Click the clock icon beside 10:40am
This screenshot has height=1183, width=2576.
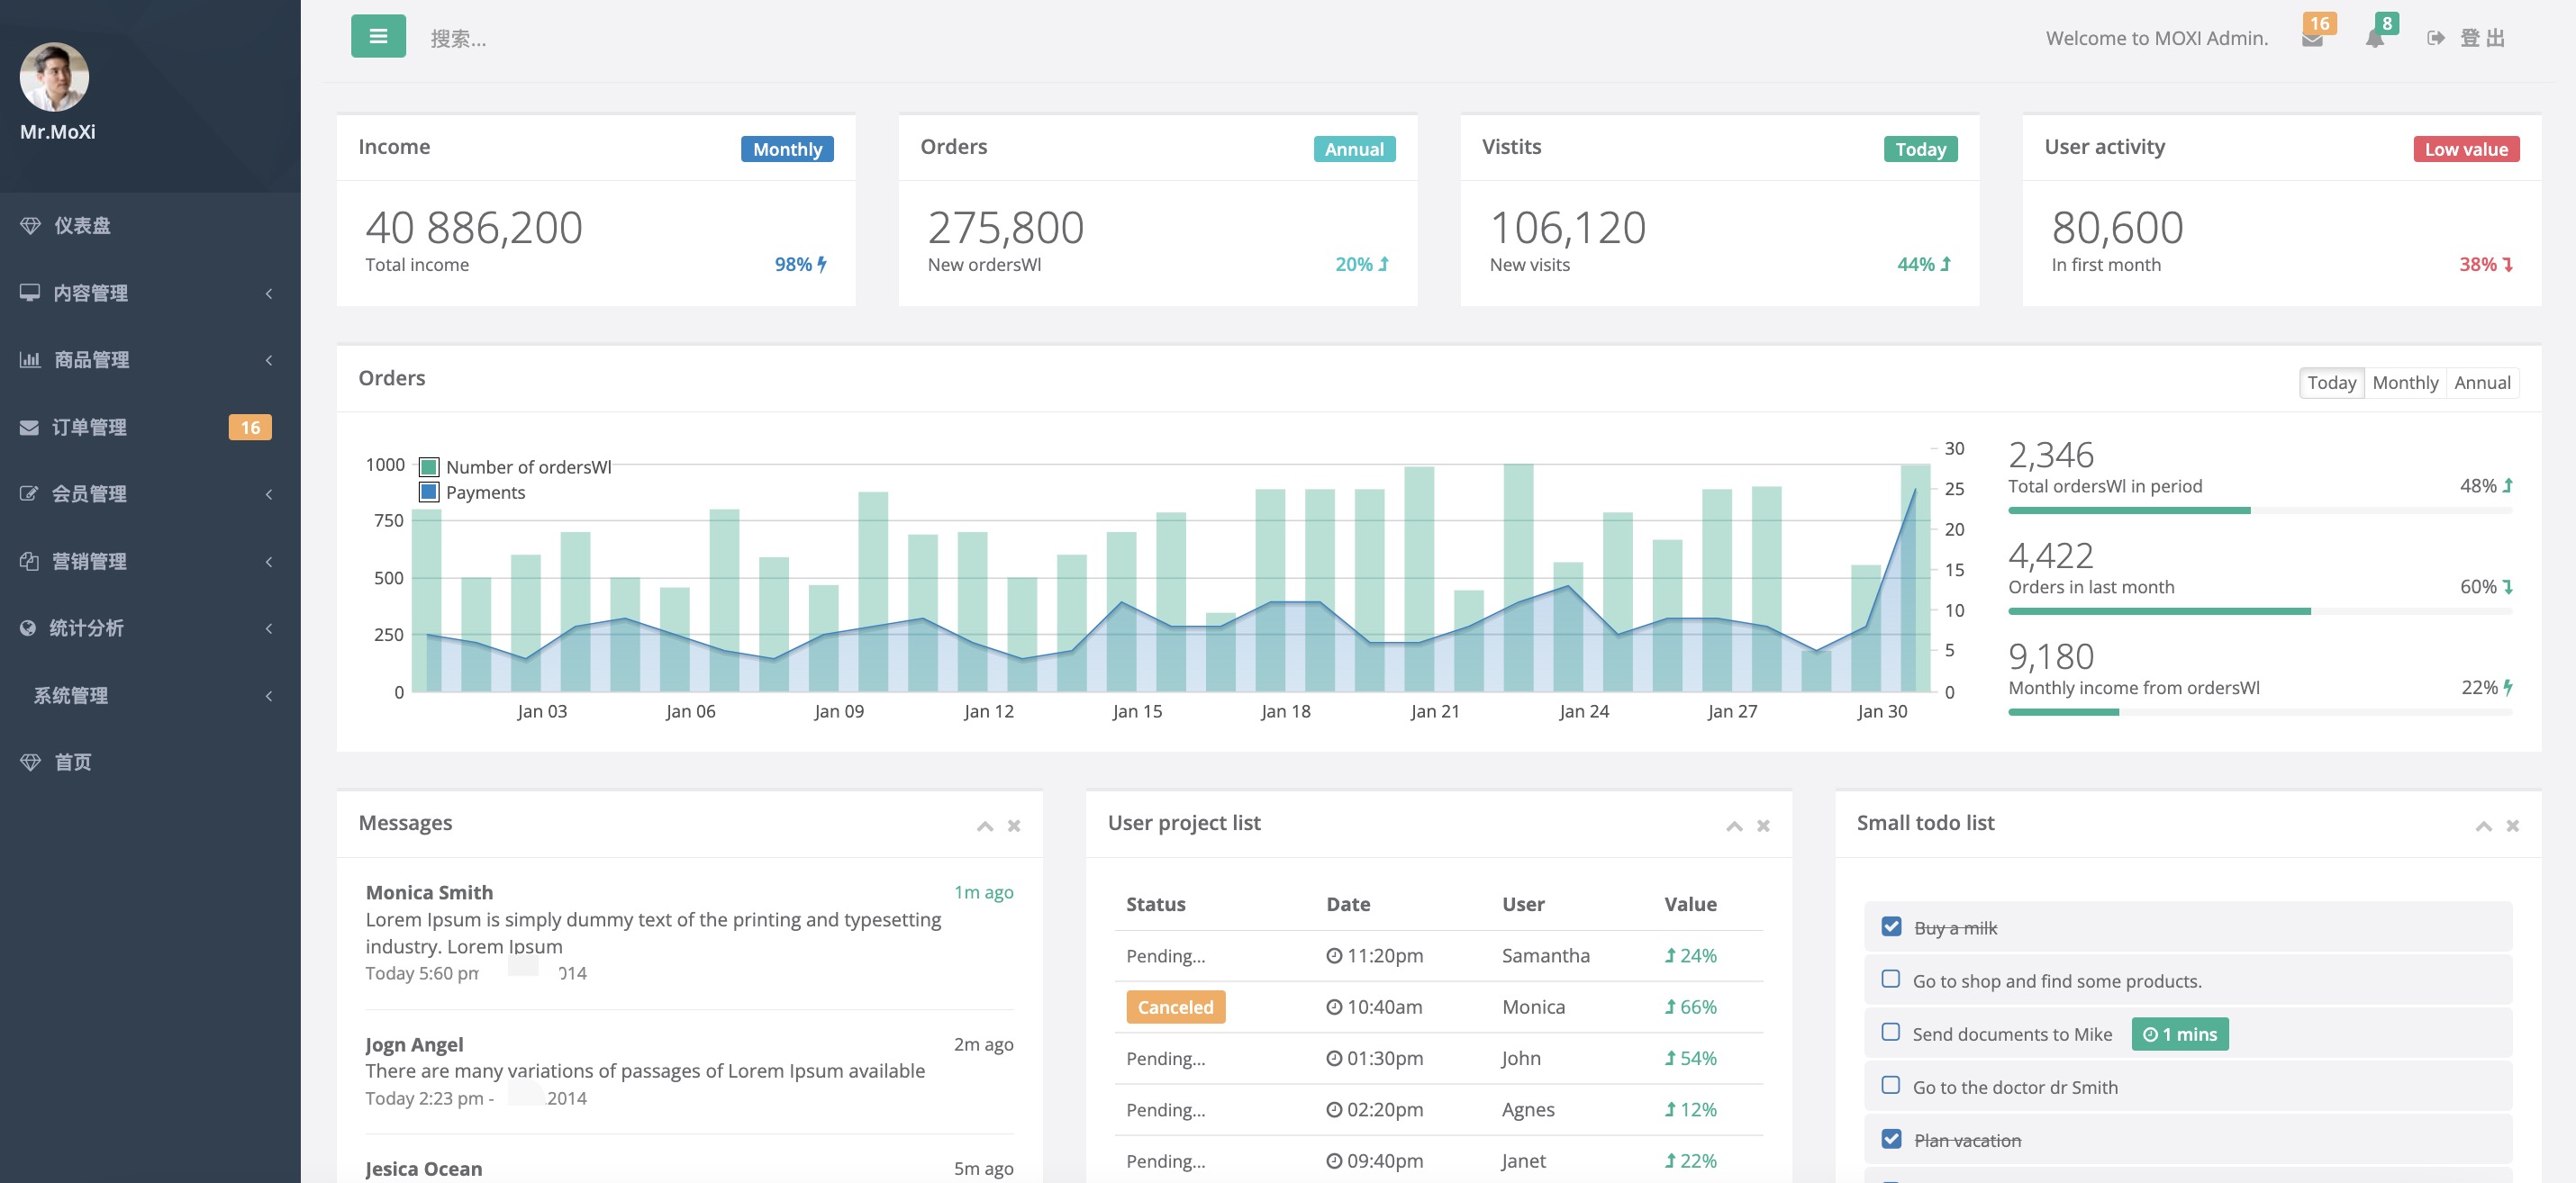(x=1334, y=1007)
